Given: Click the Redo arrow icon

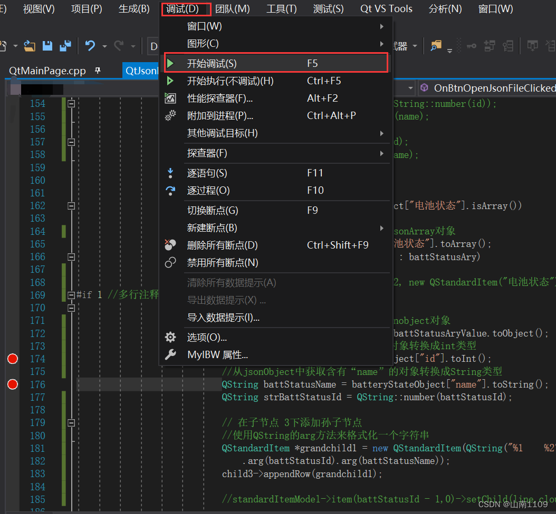Looking at the screenshot, I should coord(119,46).
